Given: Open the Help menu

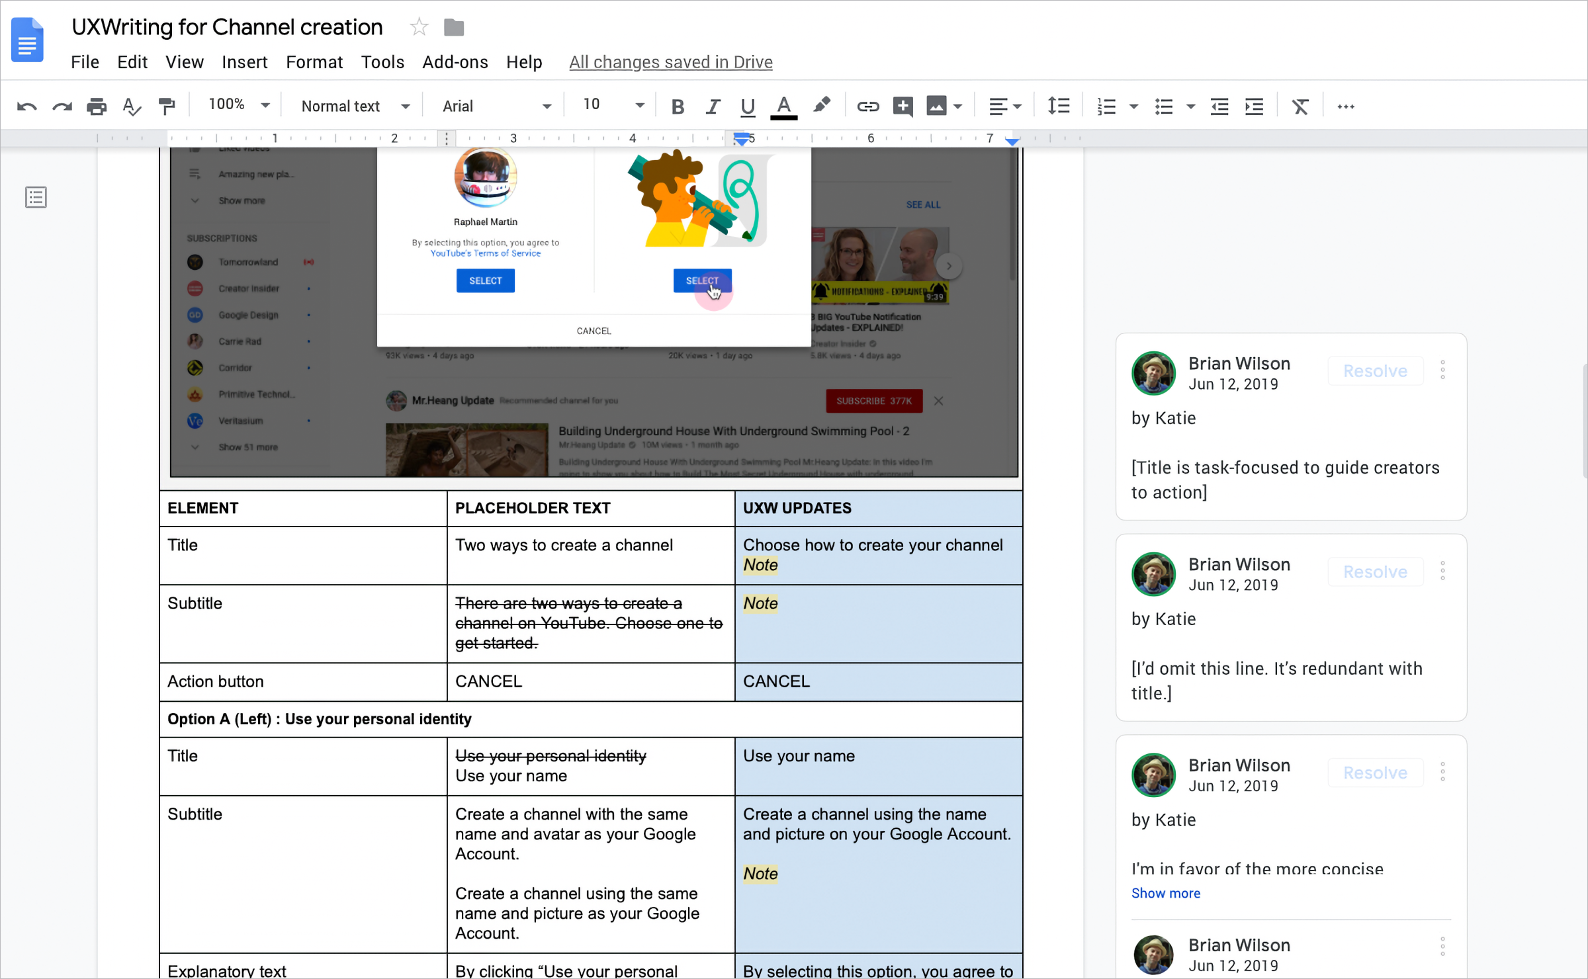Looking at the screenshot, I should click(x=524, y=62).
